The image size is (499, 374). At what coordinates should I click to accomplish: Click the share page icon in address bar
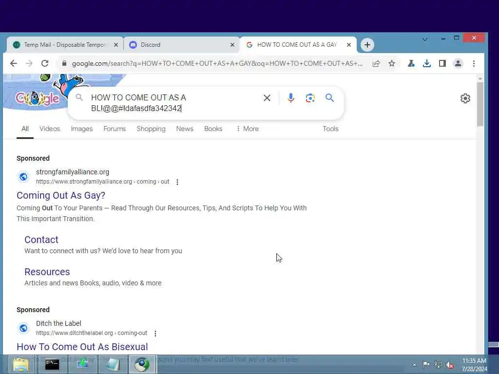click(x=376, y=63)
